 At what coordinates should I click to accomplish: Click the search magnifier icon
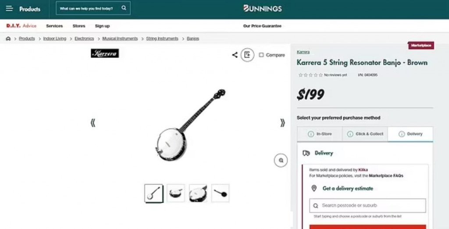pyautogui.click(x=124, y=8)
